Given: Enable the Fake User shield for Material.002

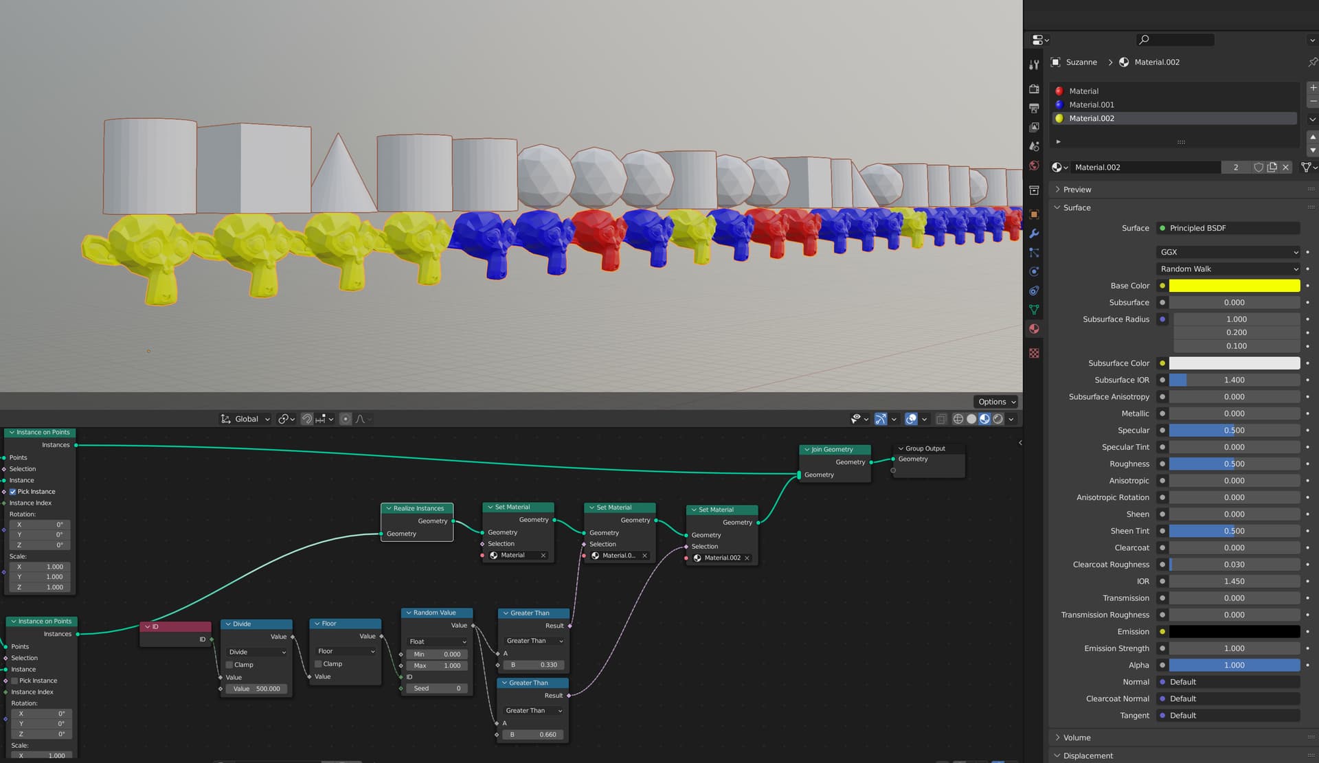Looking at the screenshot, I should point(1259,167).
